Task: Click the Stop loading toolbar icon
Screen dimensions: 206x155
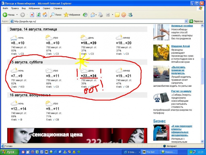Action: coord(32,15)
